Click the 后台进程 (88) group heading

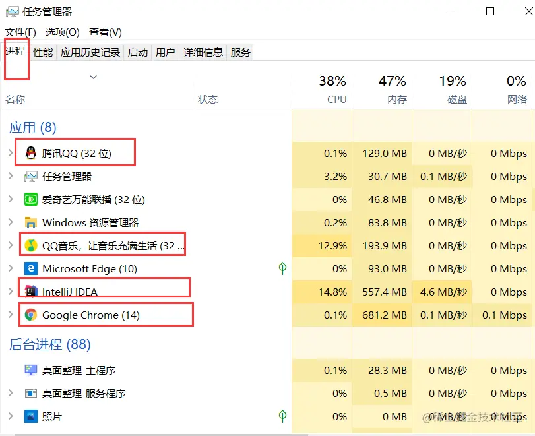click(x=50, y=344)
